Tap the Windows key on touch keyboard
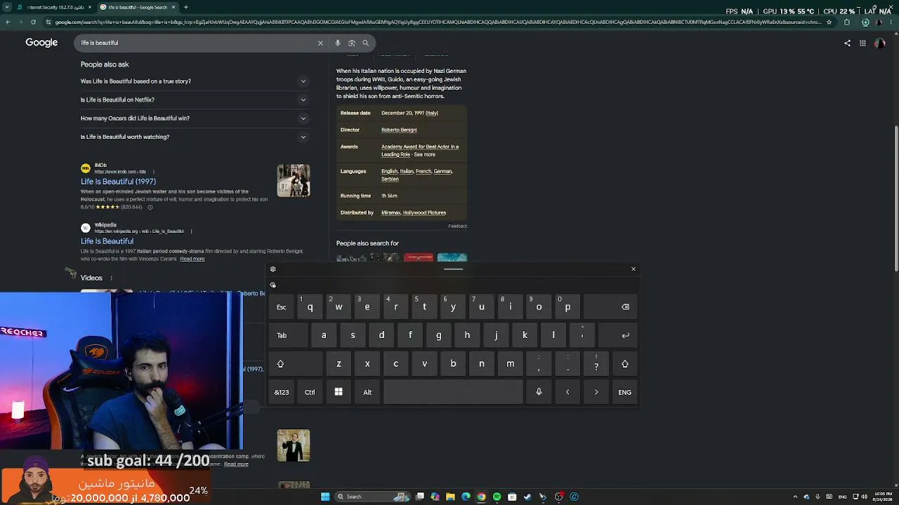 tap(339, 392)
